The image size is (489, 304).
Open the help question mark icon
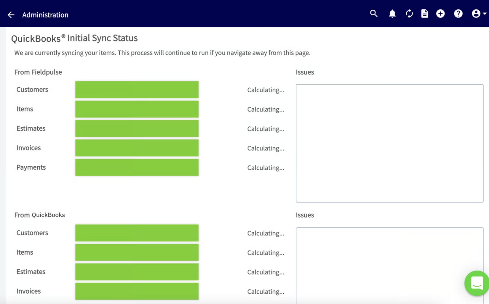[x=458, y=14]
